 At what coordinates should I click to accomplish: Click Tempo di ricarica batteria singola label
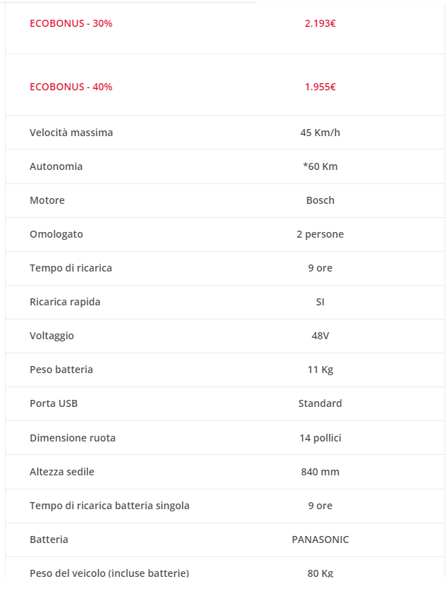tap(109, 506)
